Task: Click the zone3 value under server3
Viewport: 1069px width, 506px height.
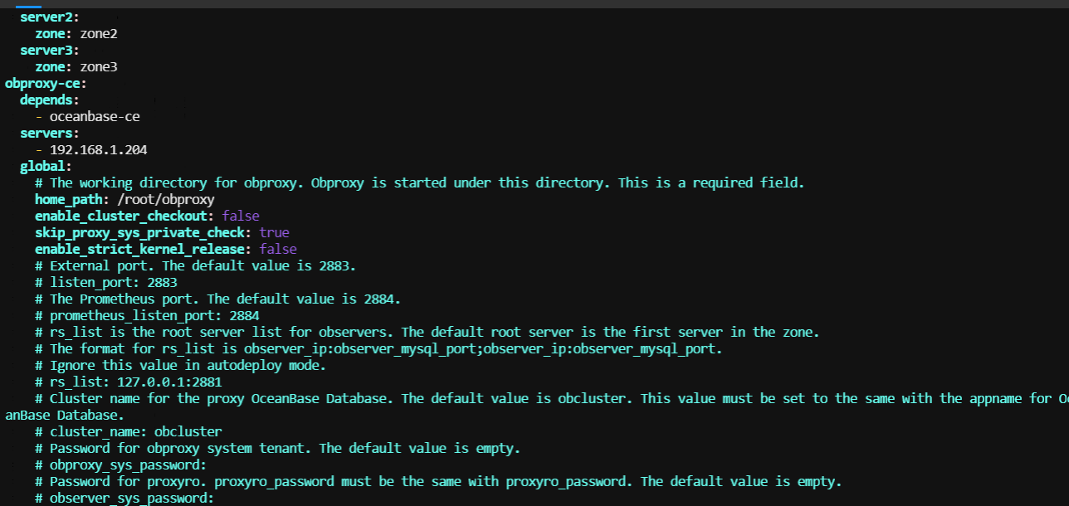Action: pyautogui.click(x=99, y=66)
